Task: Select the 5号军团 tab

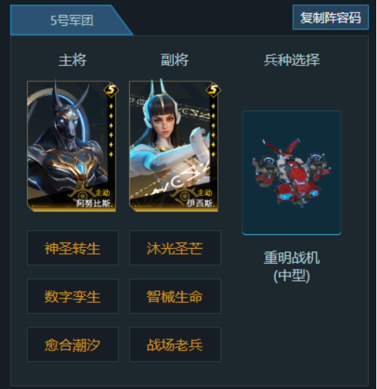Action: point(71,20)
